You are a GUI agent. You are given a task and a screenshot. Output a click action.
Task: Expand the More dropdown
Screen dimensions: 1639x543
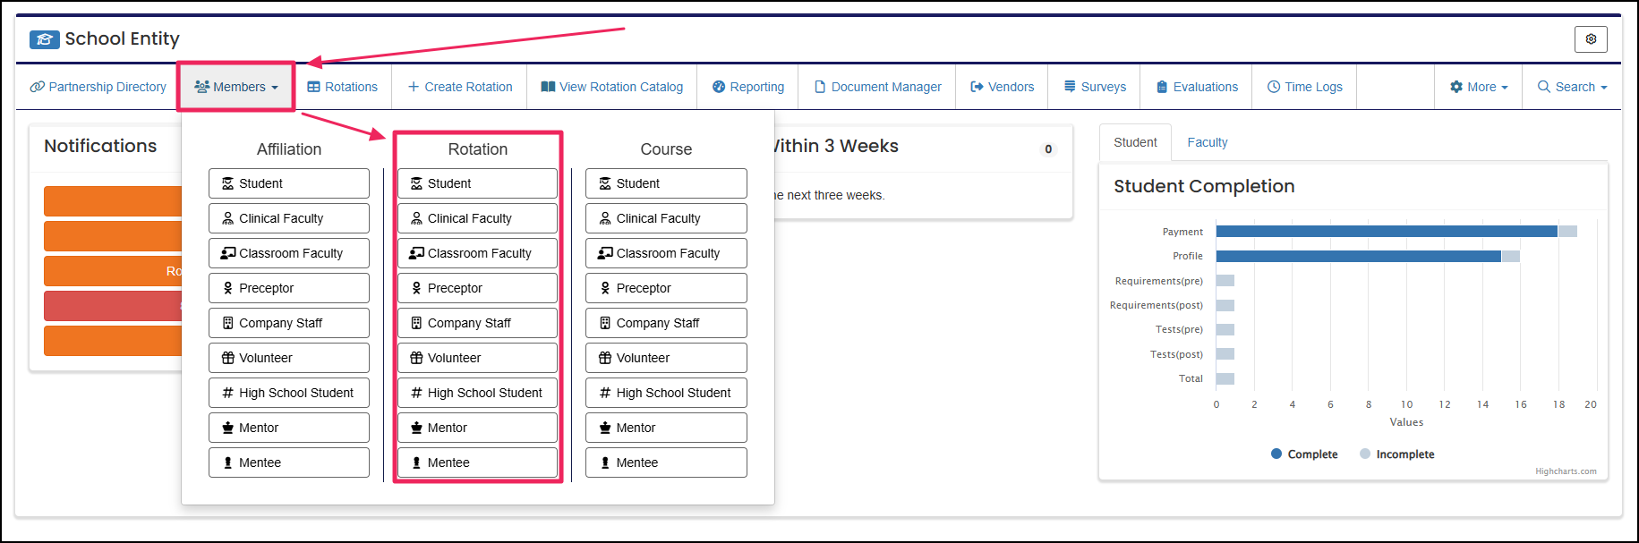(x=1479, y=87)
